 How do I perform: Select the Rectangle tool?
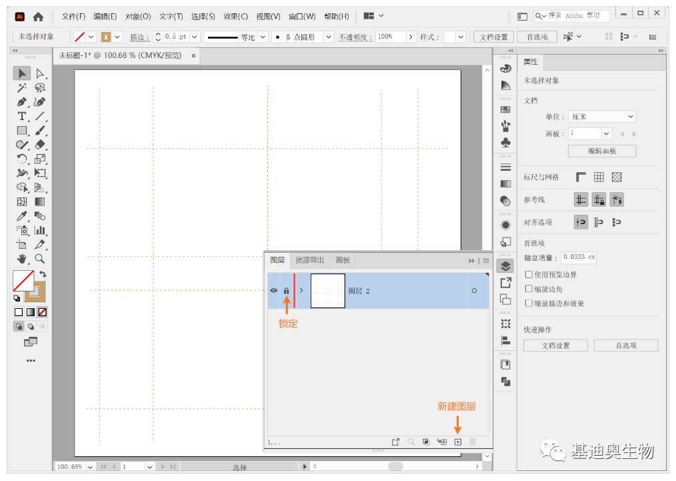click(21, 131)
